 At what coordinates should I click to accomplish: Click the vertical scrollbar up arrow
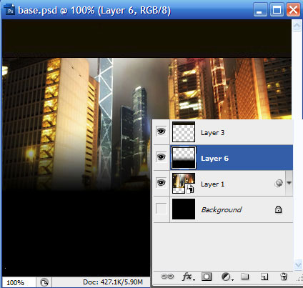[x=297, y=26]
